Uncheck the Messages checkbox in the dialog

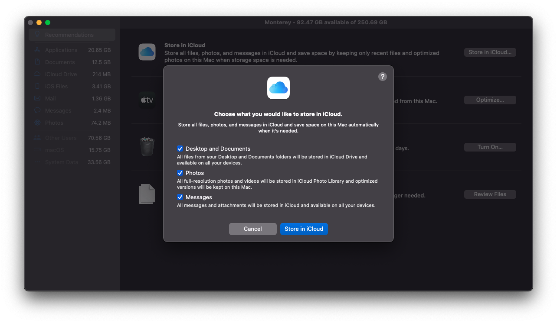(x=180, y=197)
